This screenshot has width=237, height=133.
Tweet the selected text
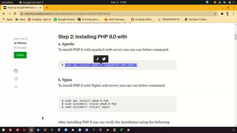pos(104,59)
